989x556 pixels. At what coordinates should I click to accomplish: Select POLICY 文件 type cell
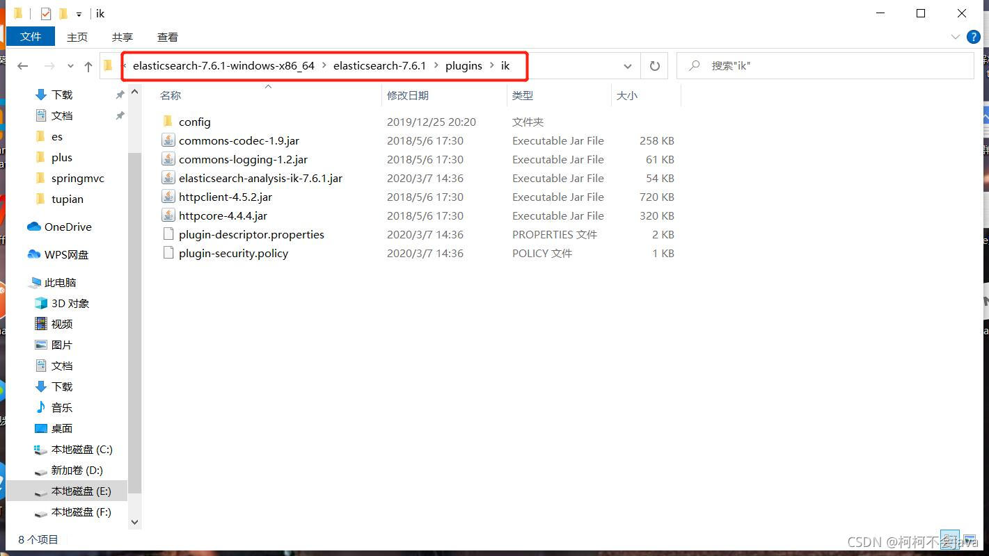pyautogui.click(x=542, y=253)
